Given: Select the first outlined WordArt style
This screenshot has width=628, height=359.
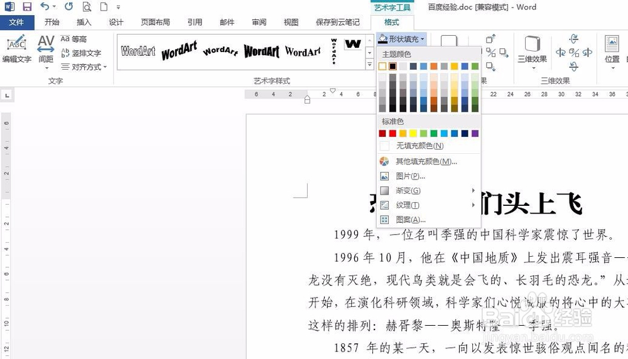Looking at the screenshot, I should [x=138, y=51].
